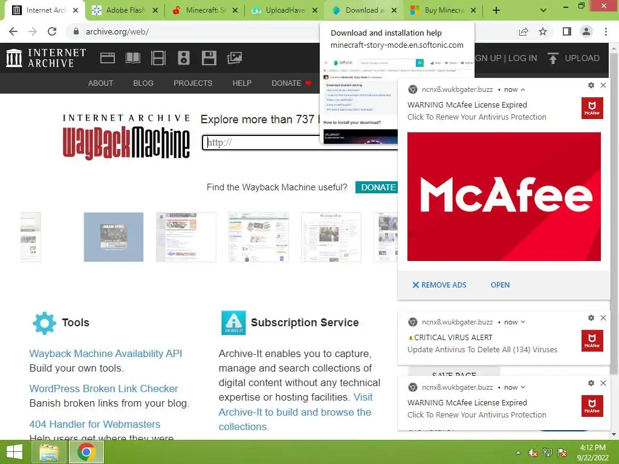Show hidden tray icons arrow
This screenshot has width=619, height=464.
(518, 453)
